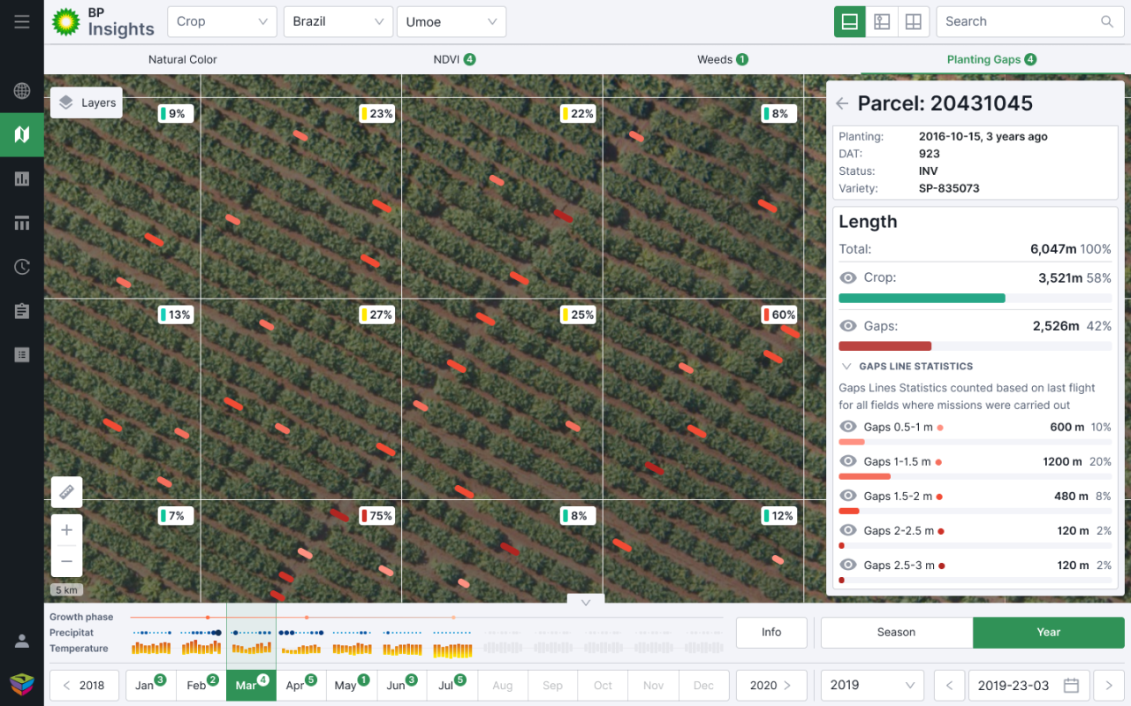The image size is (1131, 706).
Task: Open the calendar icon next to 2019-23-03
Action: tap(1072, 685)
